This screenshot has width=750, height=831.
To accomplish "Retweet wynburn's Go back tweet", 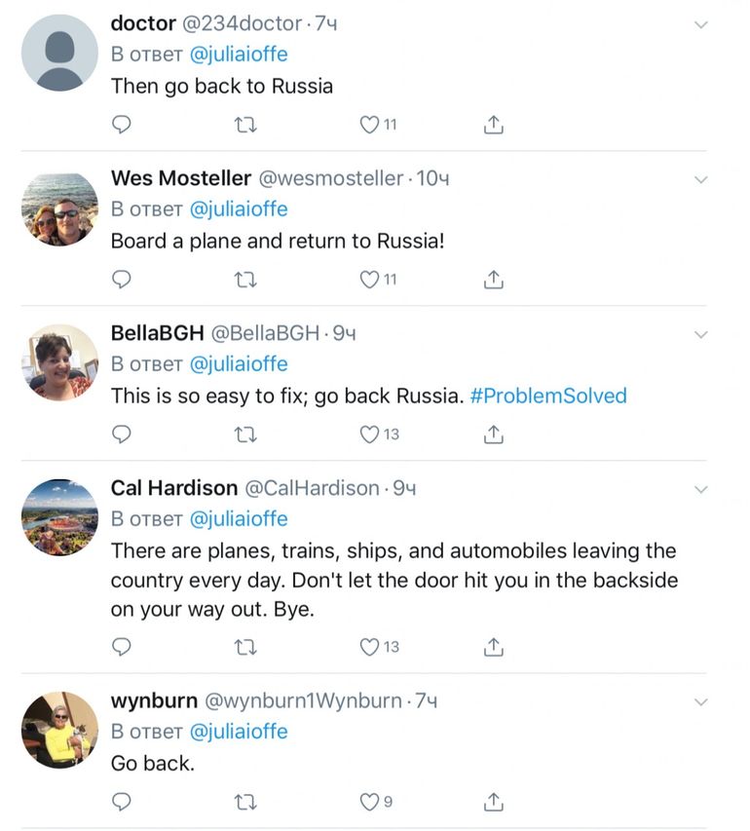I will click(x=245, y=803).
